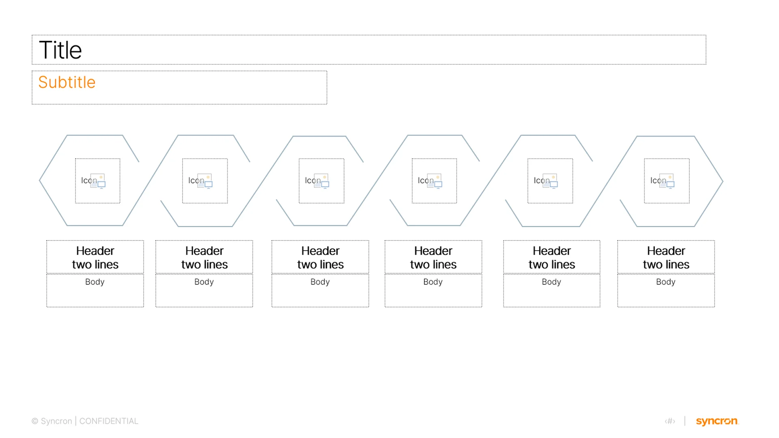Select the icon placeholder in the second hexagon
Viewport: 779px width, 438px height.
[x=205, y=181]
